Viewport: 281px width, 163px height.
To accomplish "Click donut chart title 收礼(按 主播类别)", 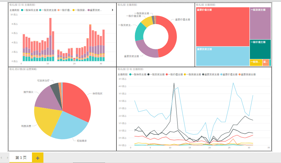I will (127, 5).
